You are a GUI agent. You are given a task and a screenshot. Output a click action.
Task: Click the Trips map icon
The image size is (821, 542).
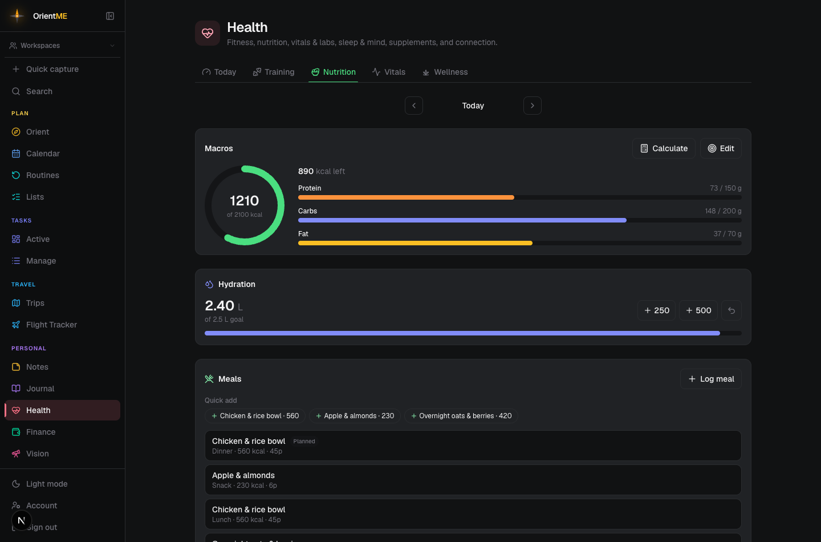click(16, 303)
